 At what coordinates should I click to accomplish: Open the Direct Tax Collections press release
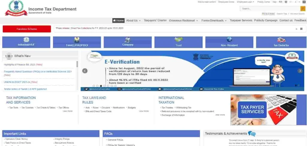[89, 28]
